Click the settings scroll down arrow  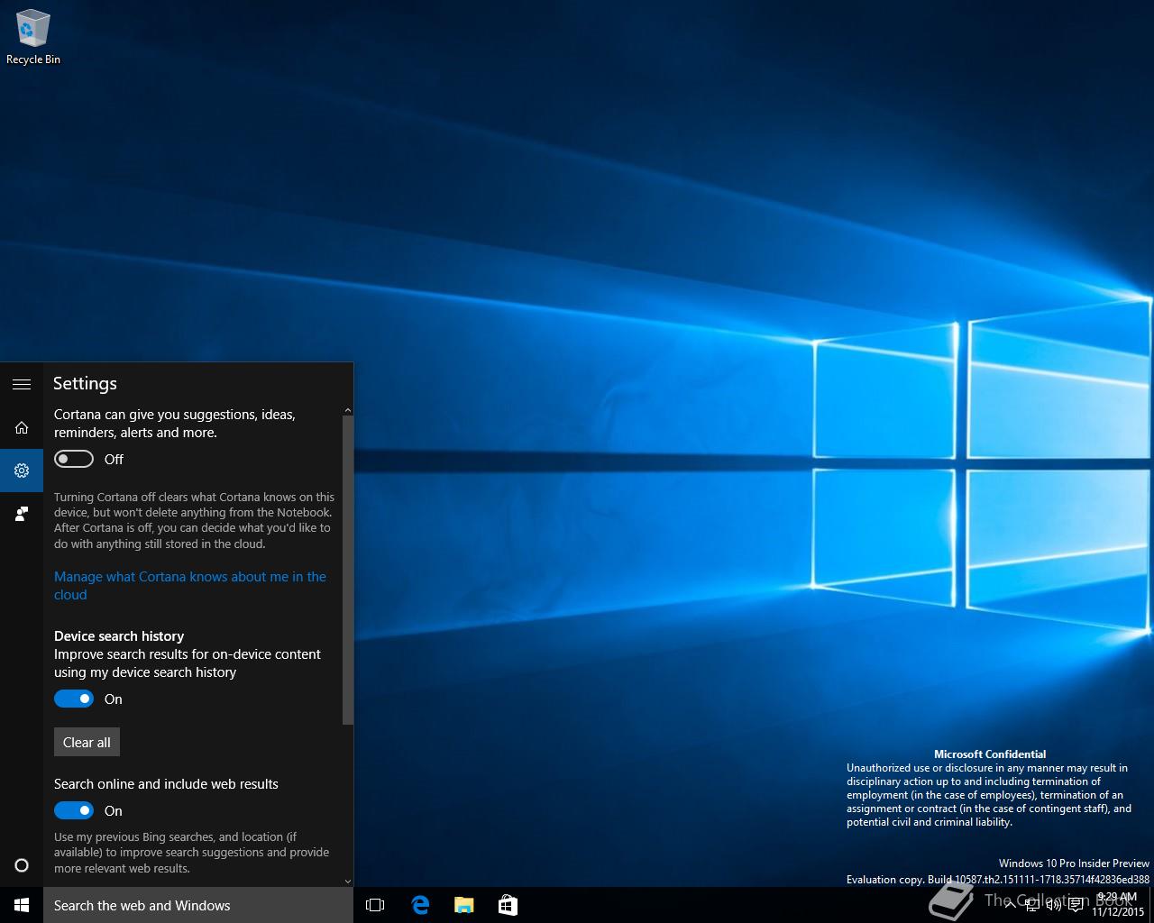(348, 881)
